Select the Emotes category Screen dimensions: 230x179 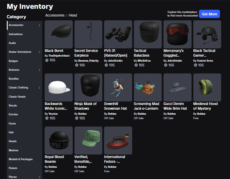(13, 114)
